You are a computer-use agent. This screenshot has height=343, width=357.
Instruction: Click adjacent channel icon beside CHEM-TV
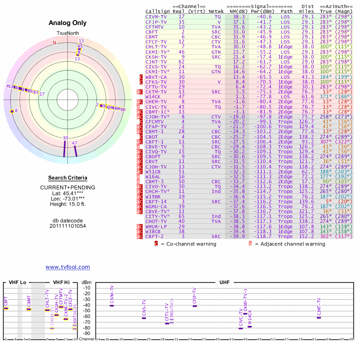pos(138,102)
